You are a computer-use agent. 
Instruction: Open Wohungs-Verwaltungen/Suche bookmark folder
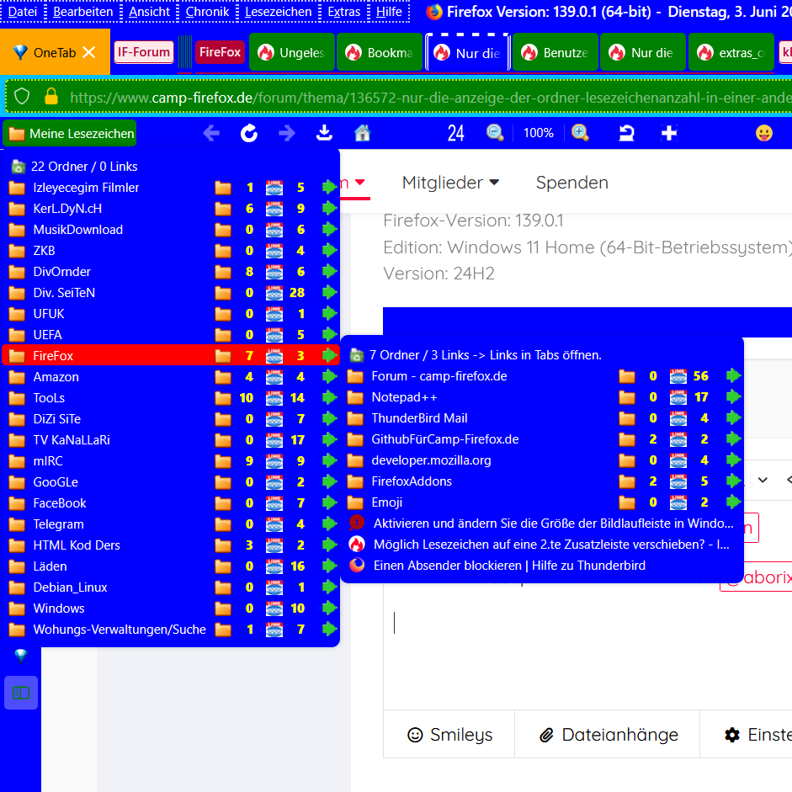click(x=171, y=630)
